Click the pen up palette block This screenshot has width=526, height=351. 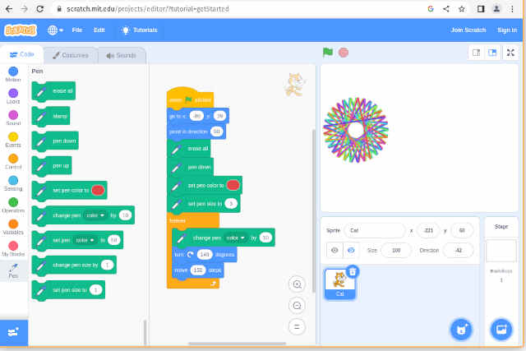click(52, 166)
